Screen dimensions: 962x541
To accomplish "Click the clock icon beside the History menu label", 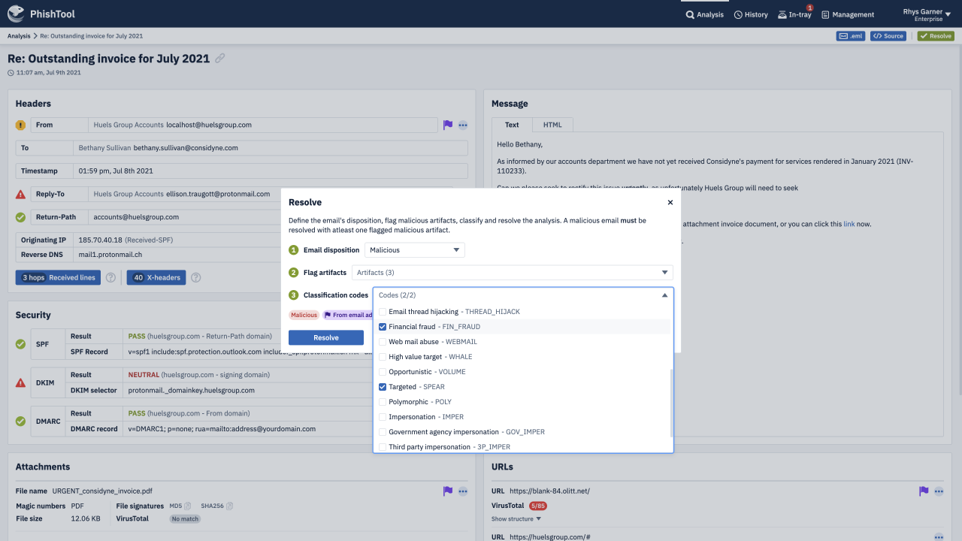I will 738,14.
